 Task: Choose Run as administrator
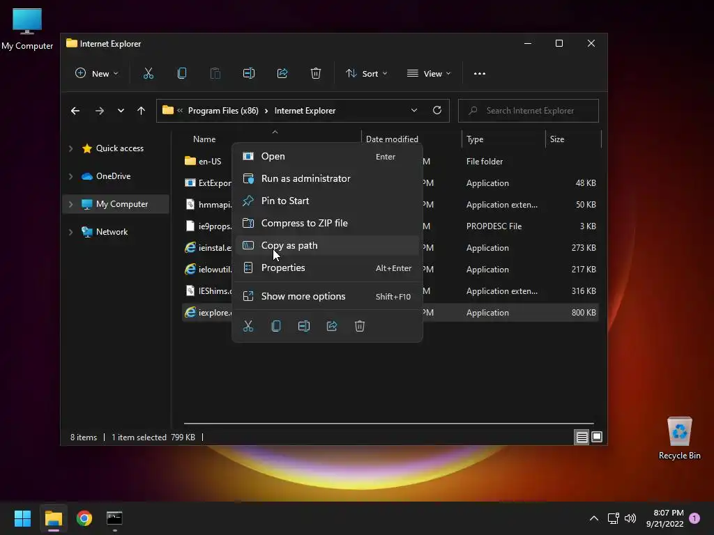(328, 179)
